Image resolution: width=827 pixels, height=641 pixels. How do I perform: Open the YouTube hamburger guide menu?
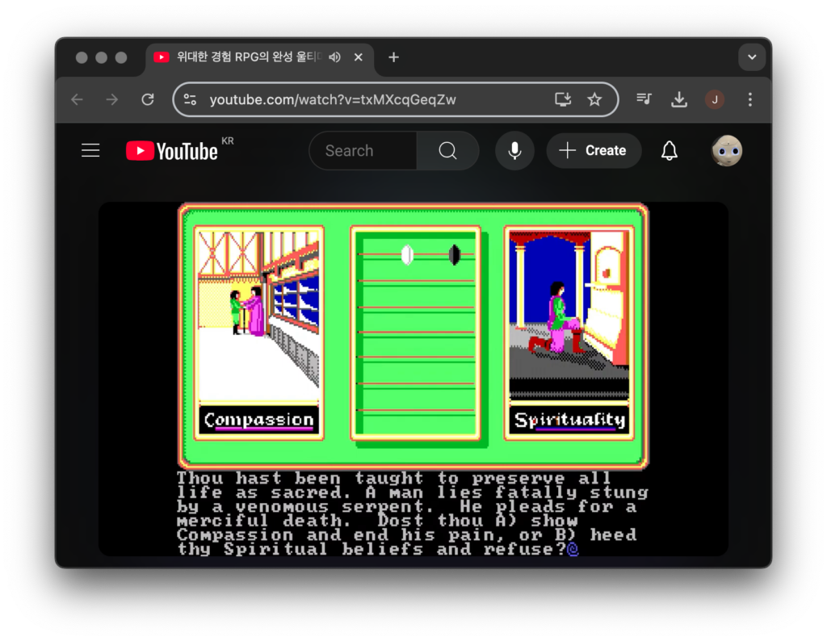90,151
